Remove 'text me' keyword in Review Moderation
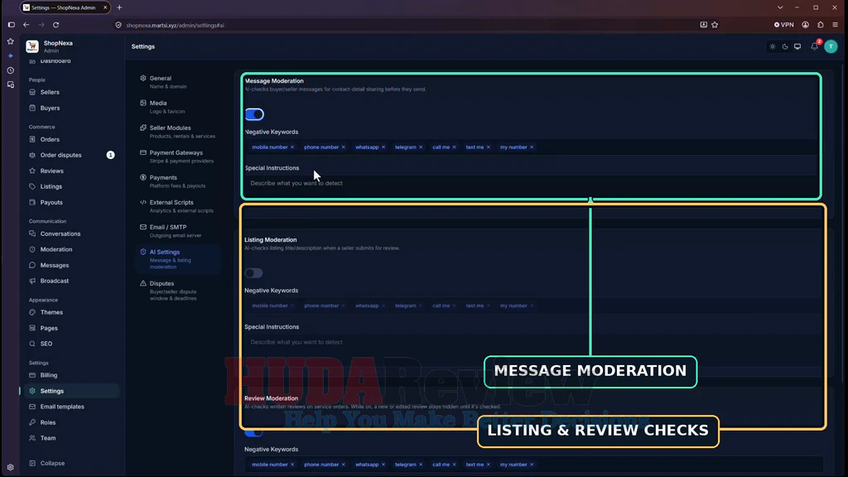This screenshot has height=477, width=848. coord(489,465)
